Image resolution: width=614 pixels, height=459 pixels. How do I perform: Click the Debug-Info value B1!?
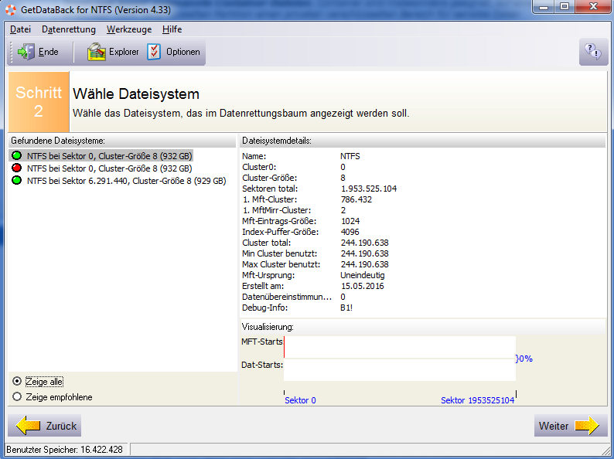(x=346, y=308)
